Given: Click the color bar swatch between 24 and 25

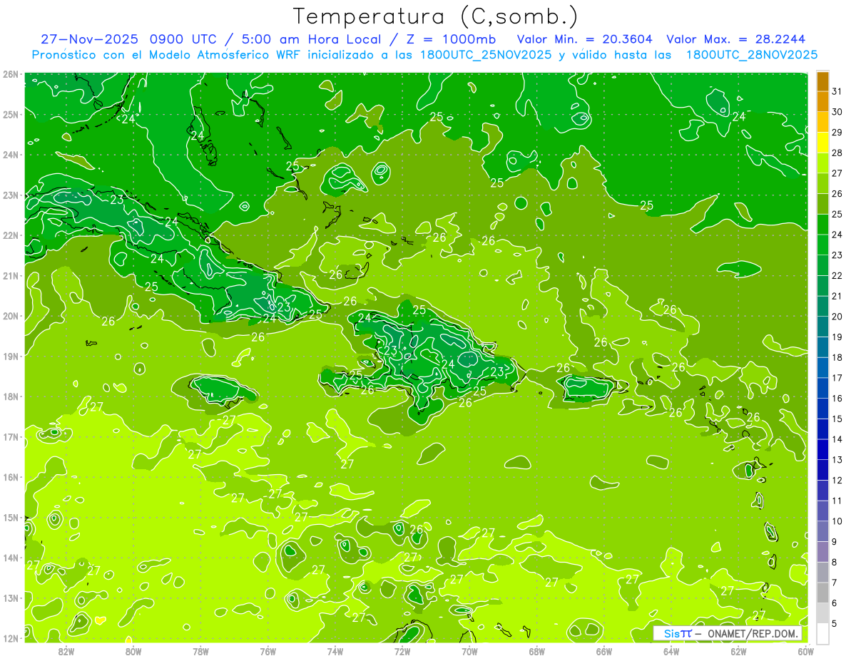Looking at the screenshot, I should (x=822, y=224).
